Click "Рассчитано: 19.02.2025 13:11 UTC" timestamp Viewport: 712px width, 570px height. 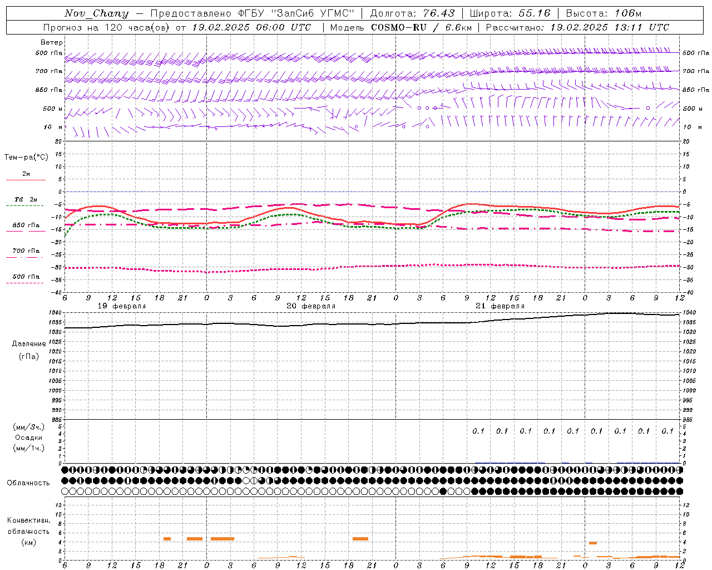[577, 27]
